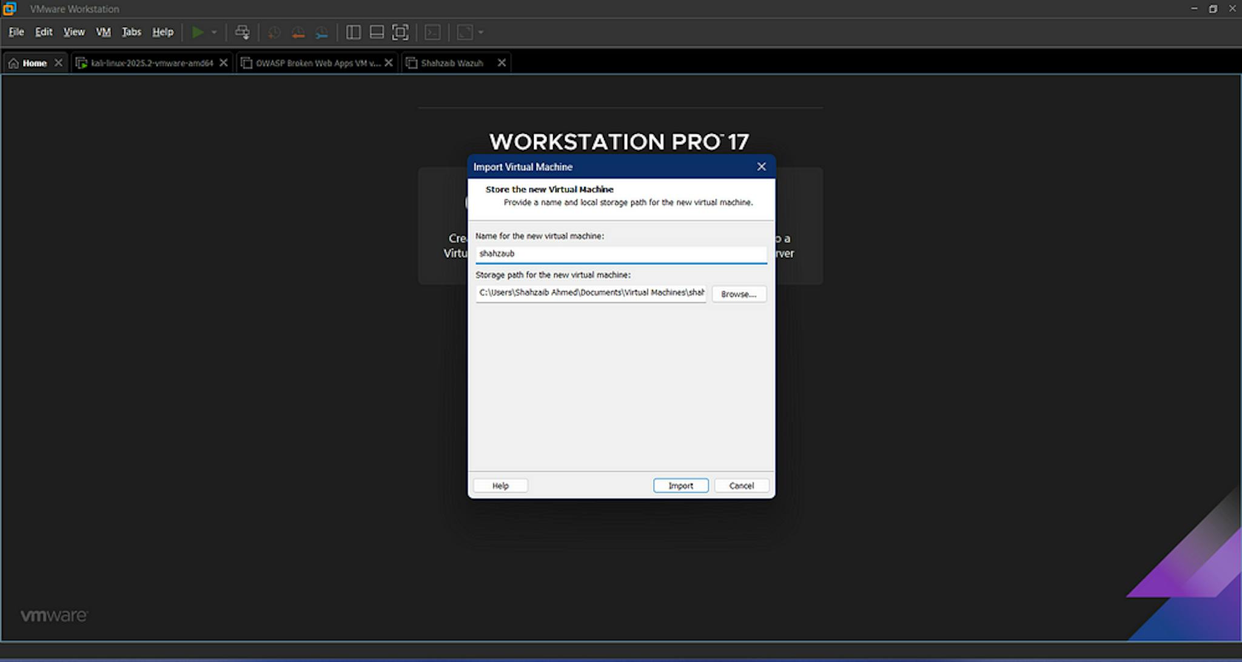The height and width of the screenshot is (662, 1242).
Task: Open the power options dropdown arrow
Action: tap(214, 32)
